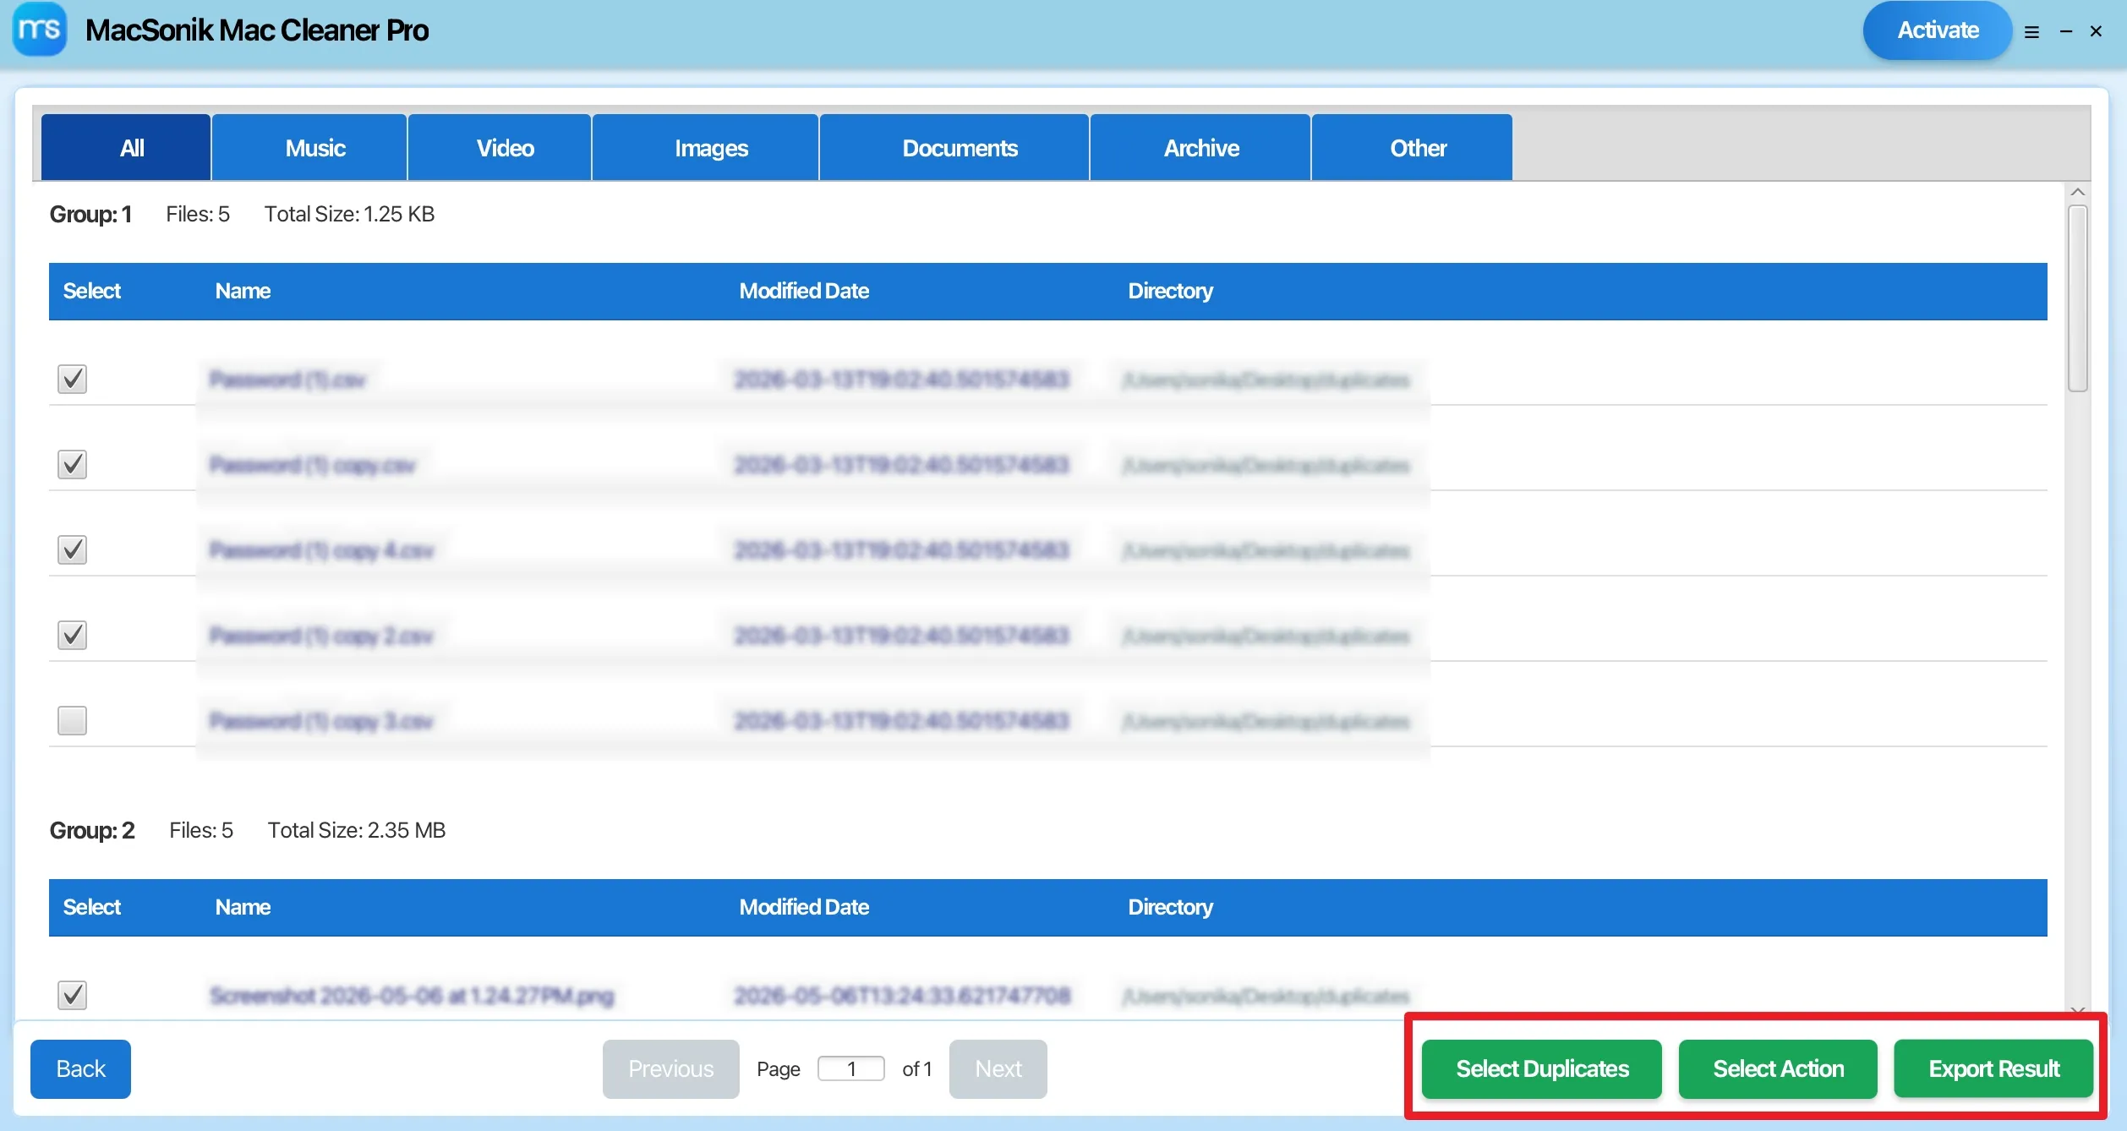Click the Activate button

(1938, 30)
